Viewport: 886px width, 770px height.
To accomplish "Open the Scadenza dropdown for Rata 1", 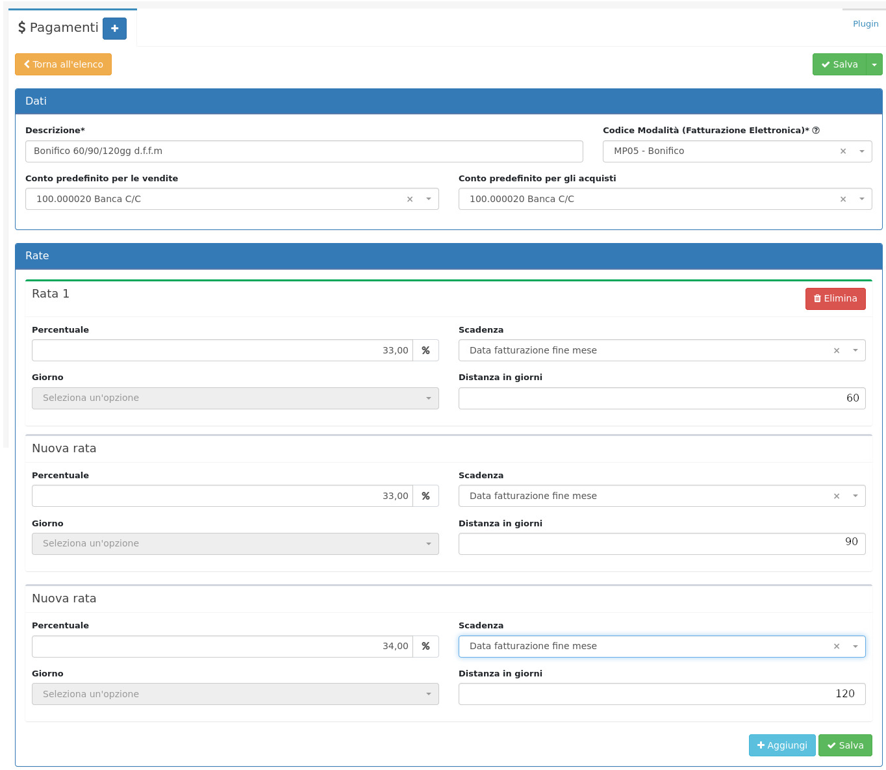I will pyautogui.click(x=855, y=351).
